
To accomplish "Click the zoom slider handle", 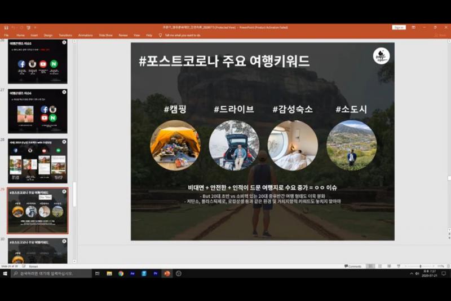I will [420, 266].
